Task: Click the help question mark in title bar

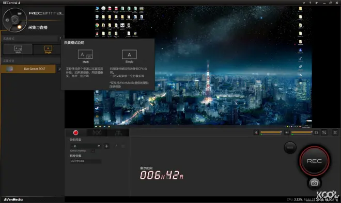Action: tap(310, 3)
